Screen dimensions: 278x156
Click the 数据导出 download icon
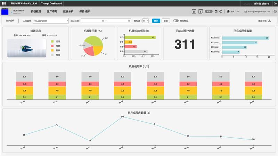coord(270,21)
